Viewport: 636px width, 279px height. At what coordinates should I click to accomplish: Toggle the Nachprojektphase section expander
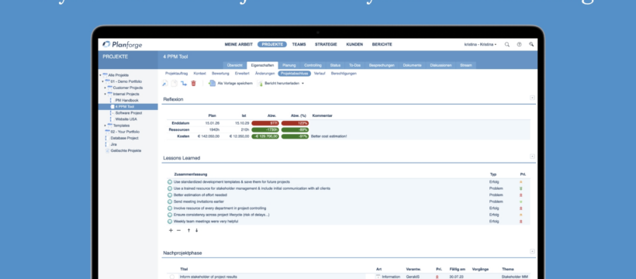click(532, 251)
